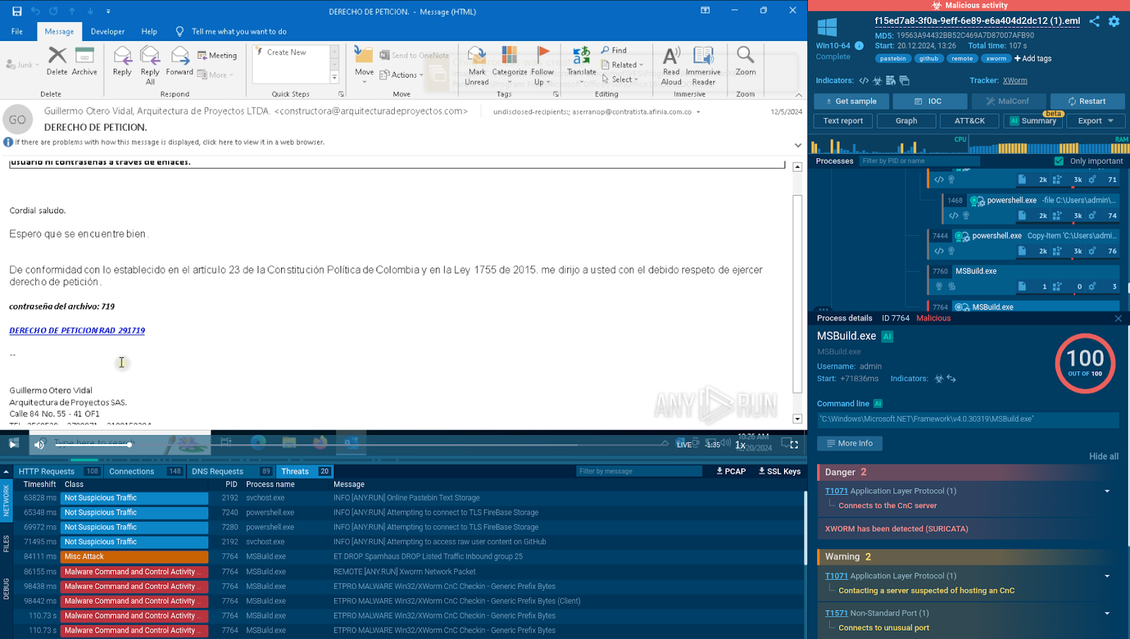Switch to the Developer ribbon tab

click(107, 31)
